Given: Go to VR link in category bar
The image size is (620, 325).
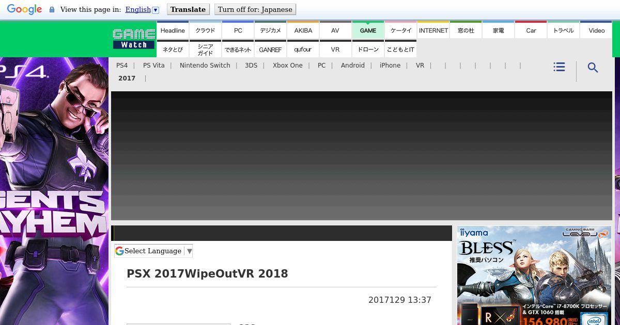Looking at the screenshot, I should coord(420,66).
